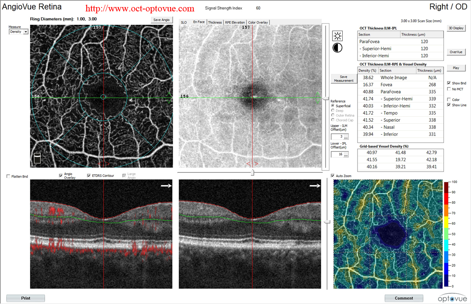Toggle Flatten Bnd checkbox

8,176
